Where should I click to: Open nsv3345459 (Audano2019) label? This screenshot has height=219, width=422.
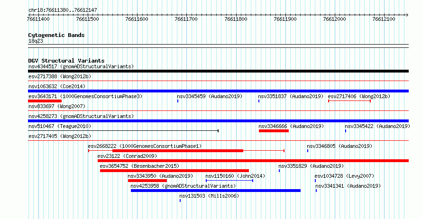click(210, 96)
